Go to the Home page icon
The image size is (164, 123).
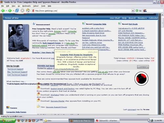click(x=28, y=10)
